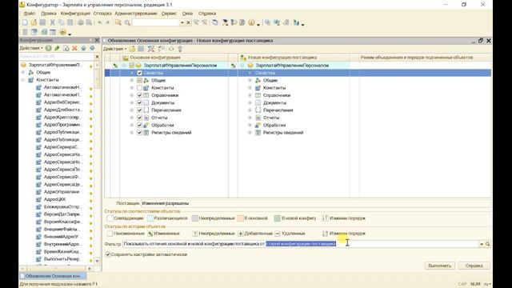Open the Сервис menu

pos(169,14)
